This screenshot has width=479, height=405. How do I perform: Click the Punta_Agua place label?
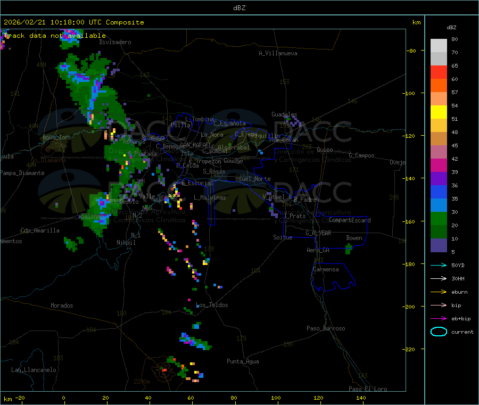click(243, 361)
